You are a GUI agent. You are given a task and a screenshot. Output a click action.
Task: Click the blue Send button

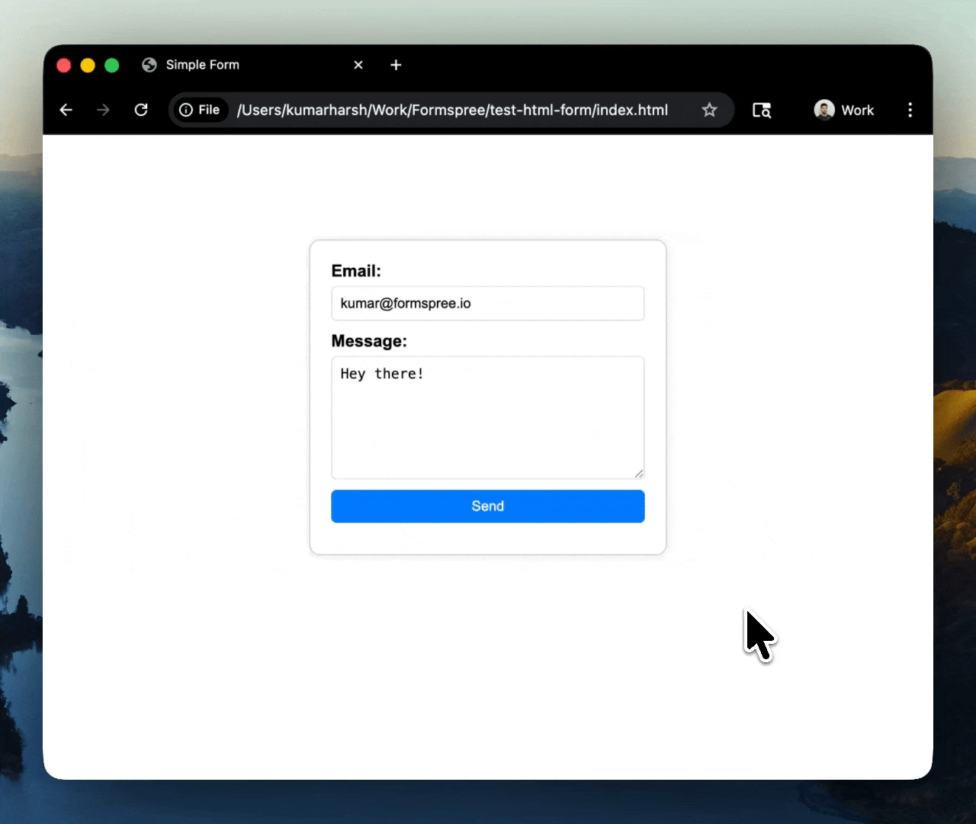click(x=488, y=507)
